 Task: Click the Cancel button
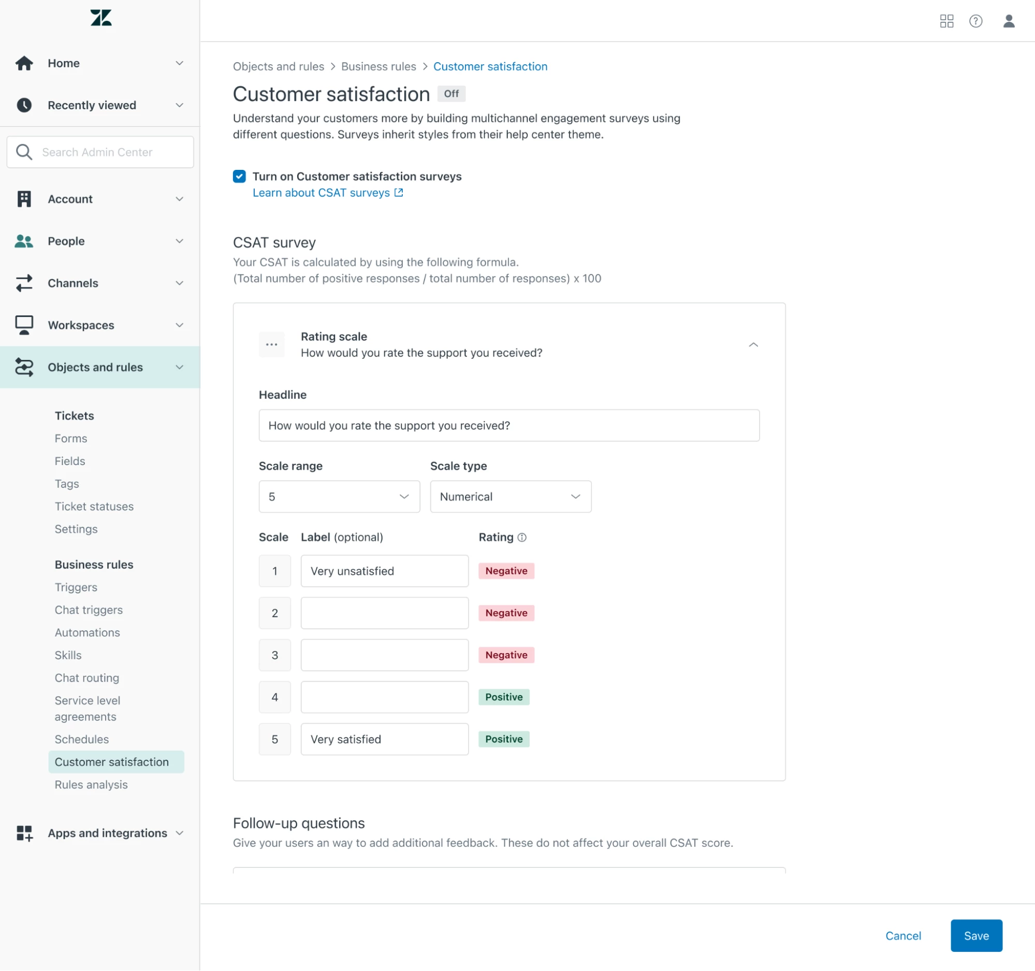[x=903, y=936]
